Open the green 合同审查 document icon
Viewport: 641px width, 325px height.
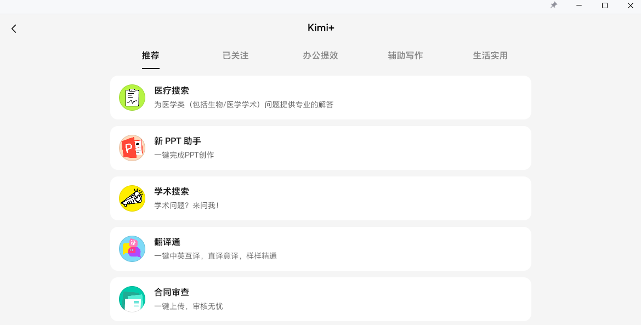(132, 299)
